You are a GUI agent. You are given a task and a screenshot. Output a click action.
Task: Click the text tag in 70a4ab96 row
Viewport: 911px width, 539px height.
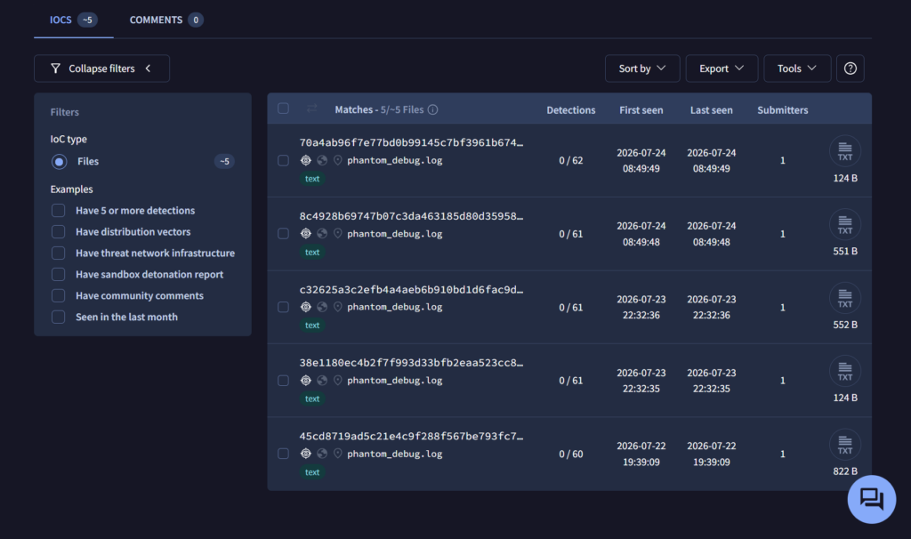[312, 179]
